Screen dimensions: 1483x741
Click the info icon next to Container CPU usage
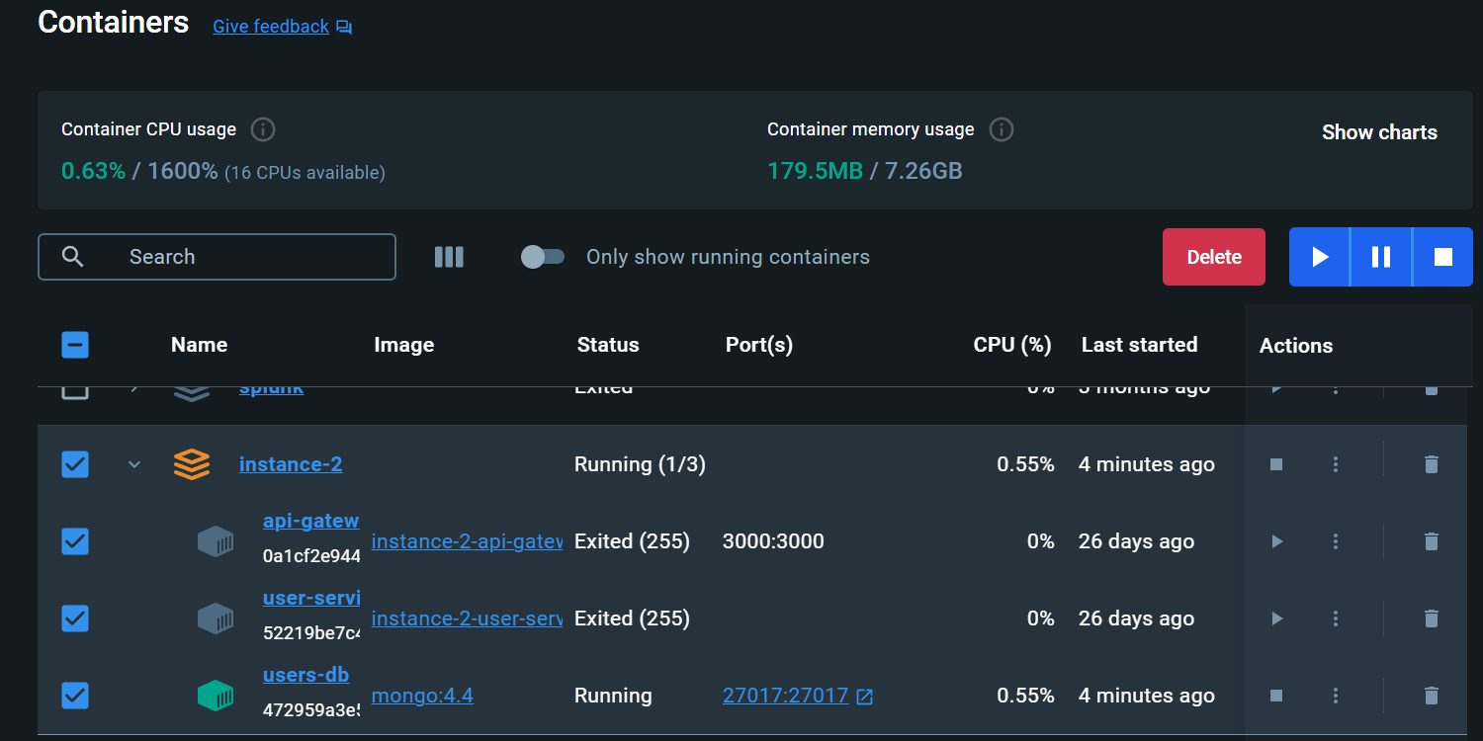tap(262, 129)
